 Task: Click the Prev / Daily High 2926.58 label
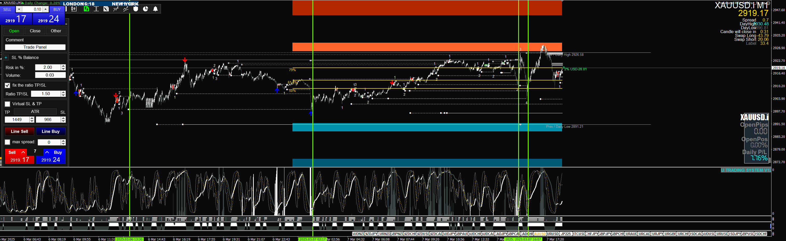pyautogui.click(x=564, y=55)
